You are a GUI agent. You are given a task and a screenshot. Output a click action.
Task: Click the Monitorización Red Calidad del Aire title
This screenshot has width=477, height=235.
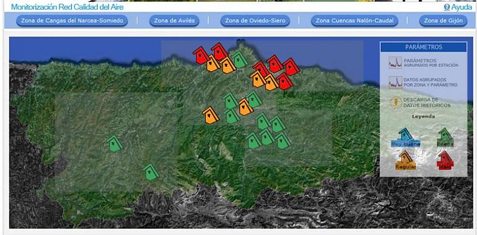click(68, 7)
